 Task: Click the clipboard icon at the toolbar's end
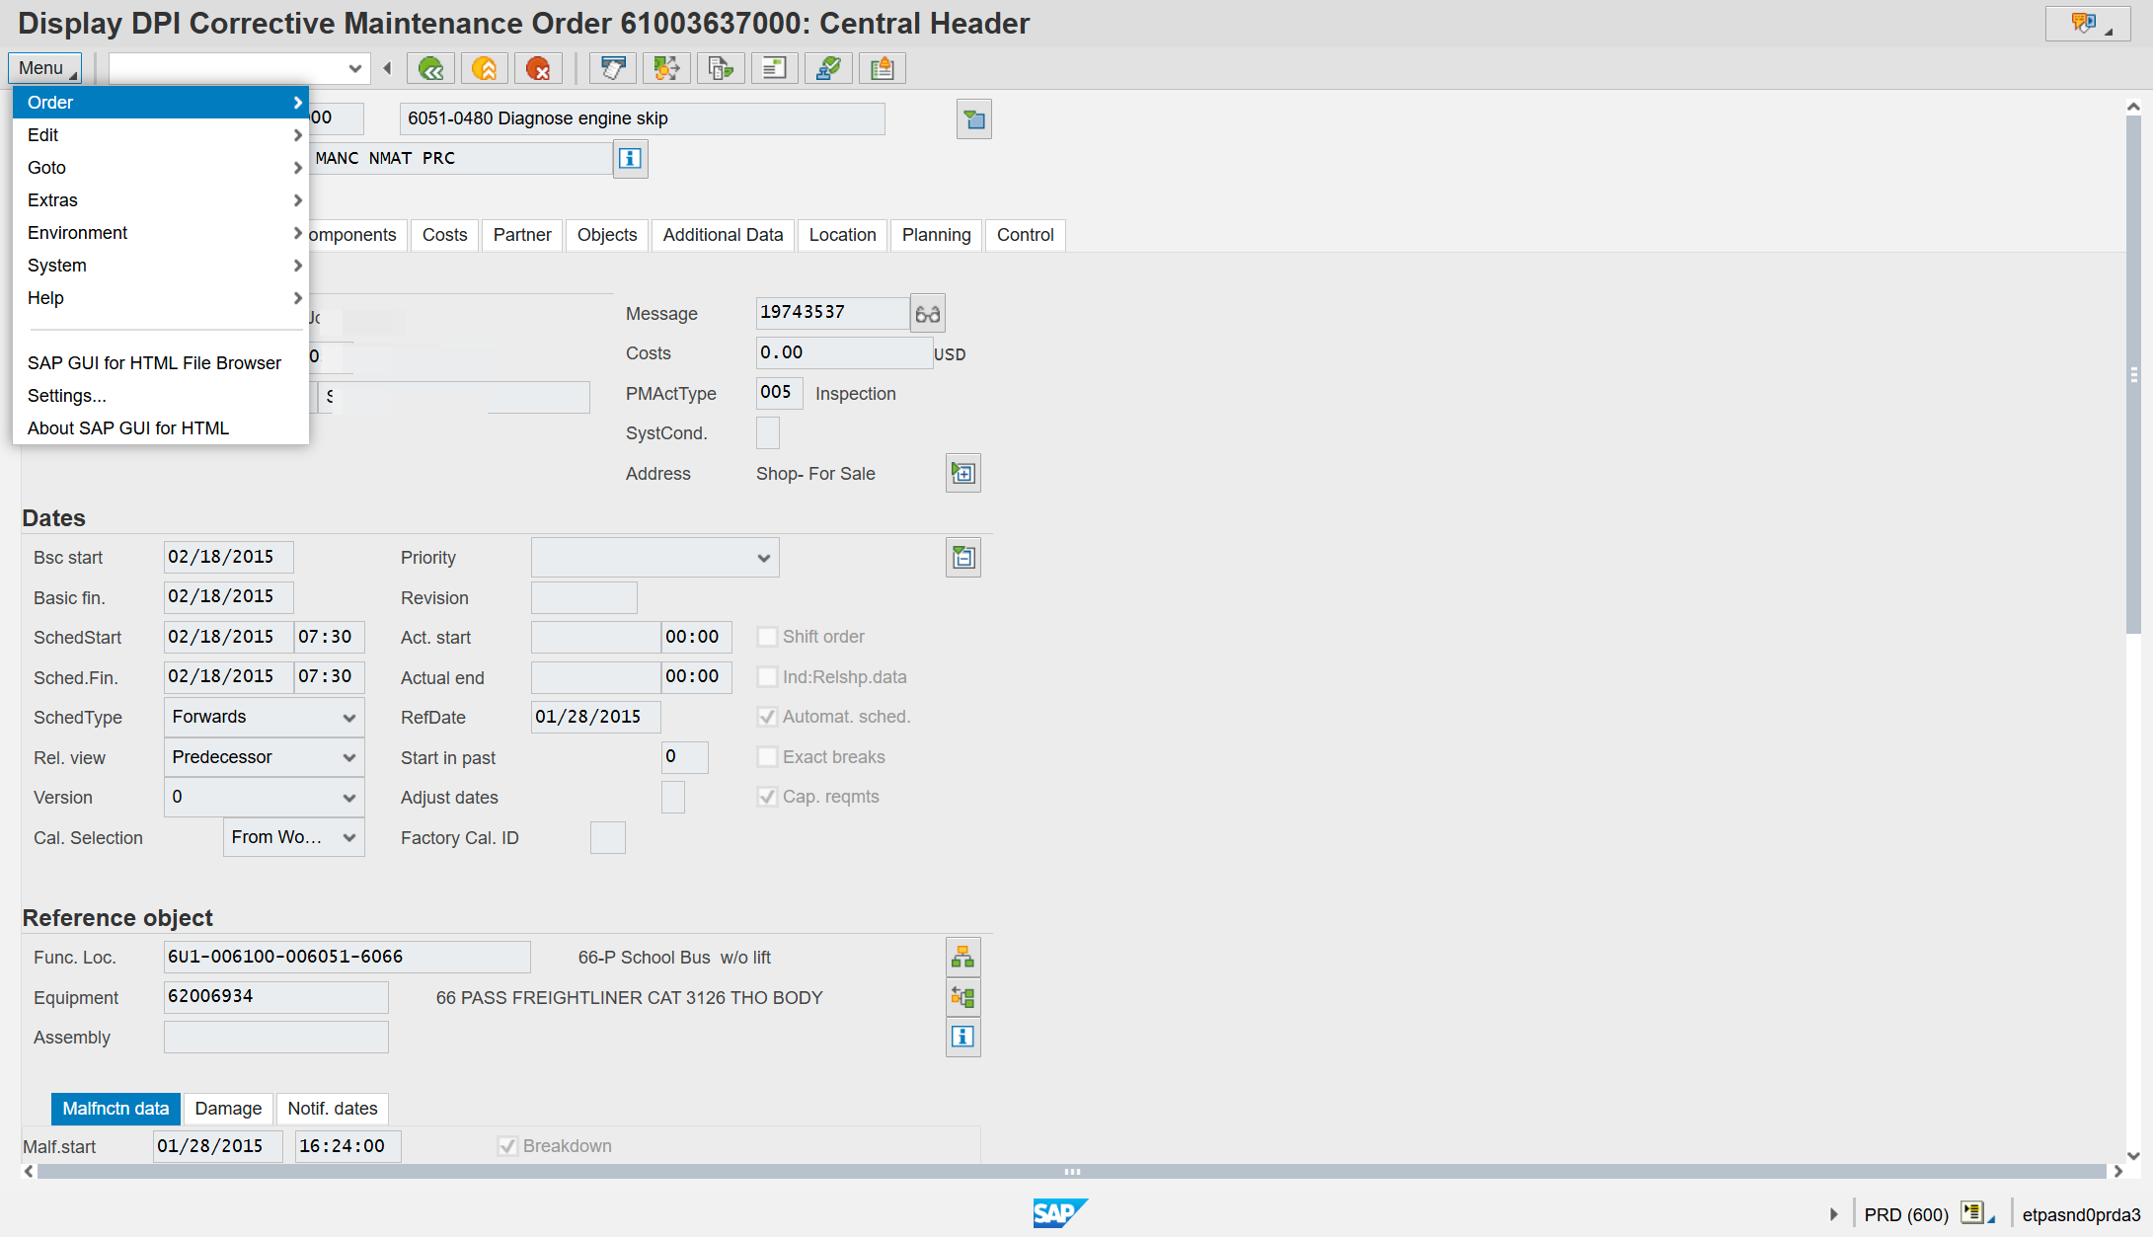[883, 68]
